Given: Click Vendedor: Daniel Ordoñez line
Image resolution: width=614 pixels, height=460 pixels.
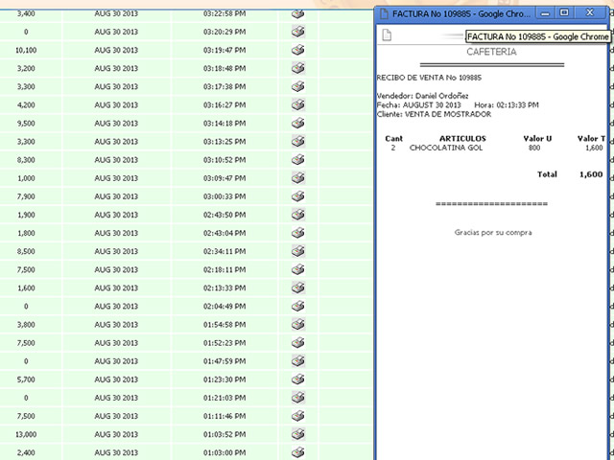Looking at the screenshot, I should 422,96.
